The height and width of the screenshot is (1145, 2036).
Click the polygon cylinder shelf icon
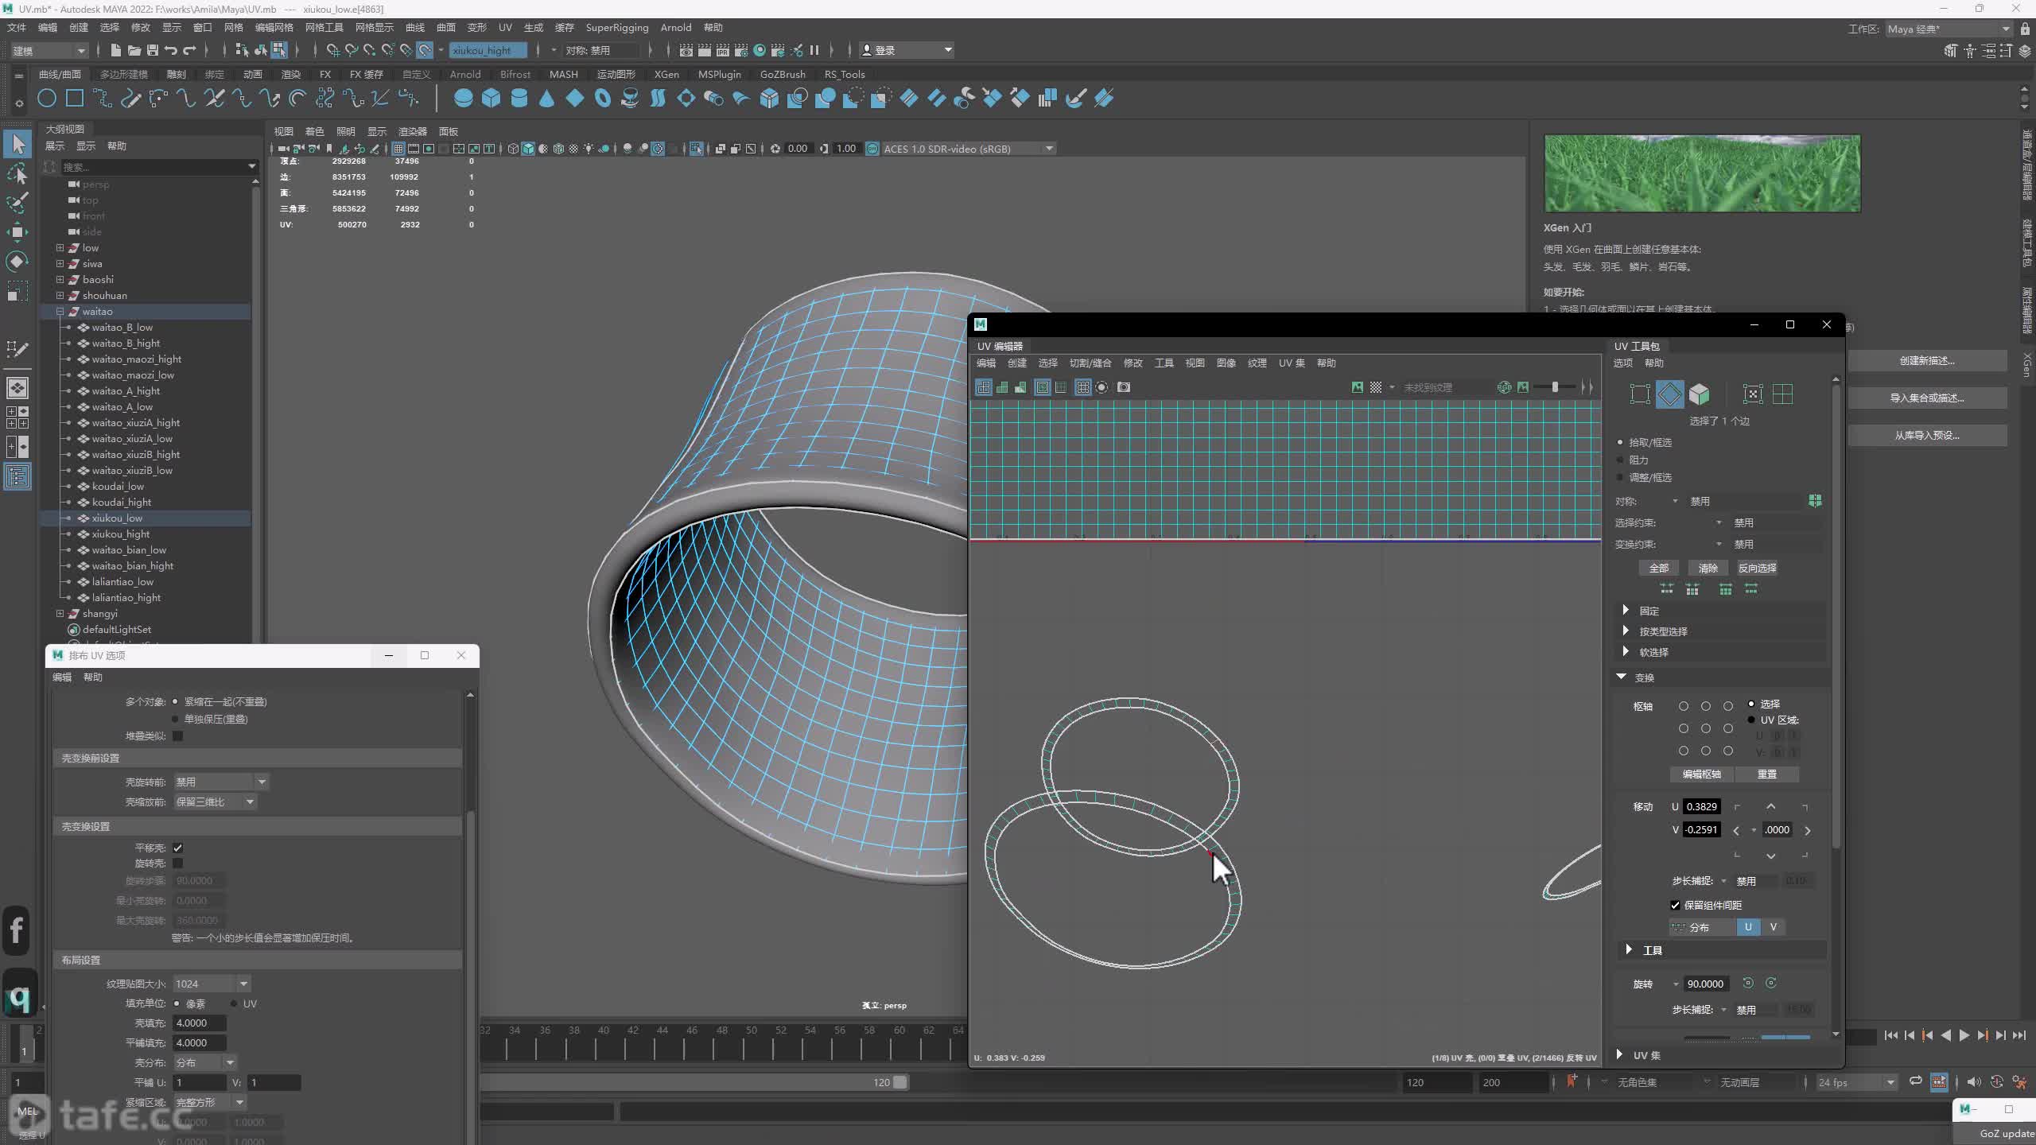tap(519, 99)
